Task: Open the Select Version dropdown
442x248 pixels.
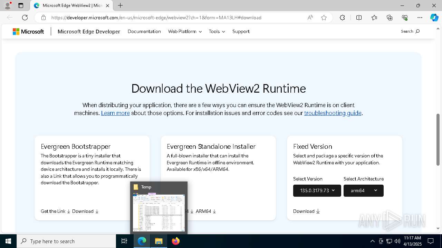Action: pyautogui.click(x=317, y=190)
